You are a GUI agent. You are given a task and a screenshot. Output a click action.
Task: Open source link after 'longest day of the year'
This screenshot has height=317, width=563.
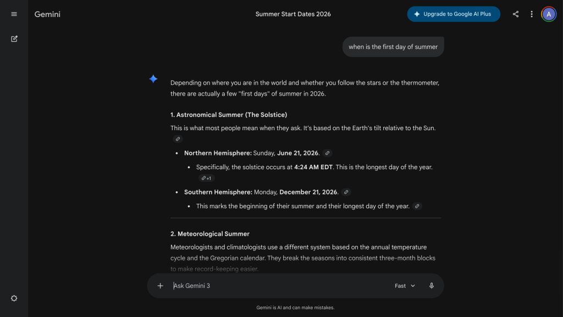click(x=417, y=207)
